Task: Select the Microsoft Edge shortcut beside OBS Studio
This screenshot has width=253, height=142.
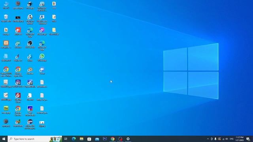Action: tap(42, 45)
